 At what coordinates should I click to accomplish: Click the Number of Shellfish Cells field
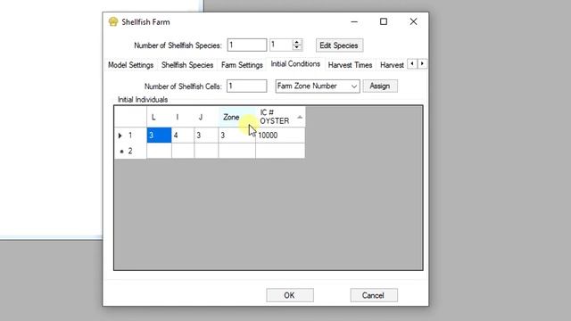[x=246, y=86]
